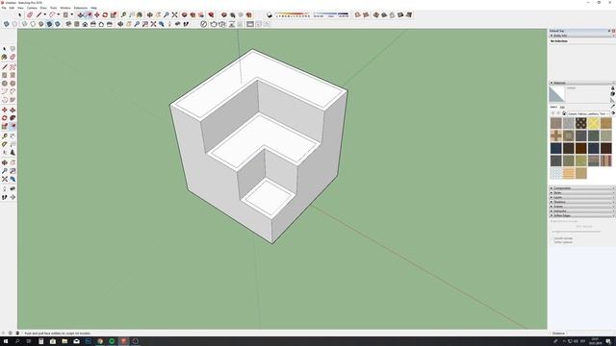Screen dimensions: 616x346
Task: Open Shapes tool dropdown arrow
Action: click(x=71, y=15)
